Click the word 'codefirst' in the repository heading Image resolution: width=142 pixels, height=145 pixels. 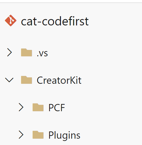coord(66,21)
